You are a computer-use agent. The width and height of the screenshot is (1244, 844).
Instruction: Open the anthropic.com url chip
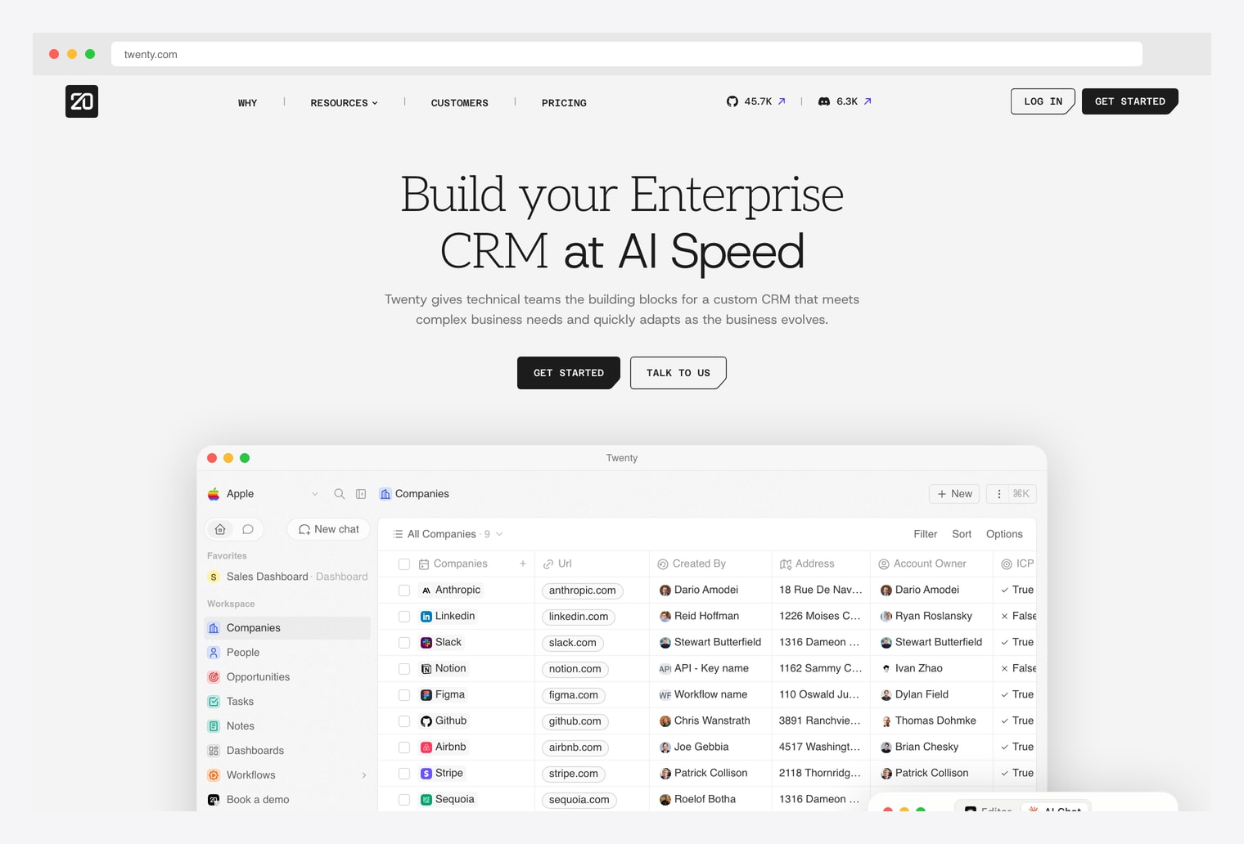pyautogui.click(x=583, y=590)
